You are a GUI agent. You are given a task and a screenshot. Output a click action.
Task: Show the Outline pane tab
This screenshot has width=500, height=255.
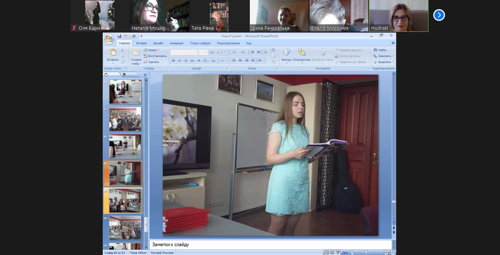point(129,75)
